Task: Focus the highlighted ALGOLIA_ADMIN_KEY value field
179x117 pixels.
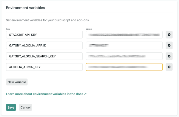Action: tap(124, 67)
